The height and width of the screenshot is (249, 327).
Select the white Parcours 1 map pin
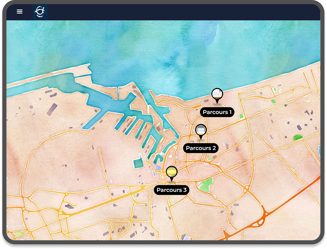click(x=217, y=94)
